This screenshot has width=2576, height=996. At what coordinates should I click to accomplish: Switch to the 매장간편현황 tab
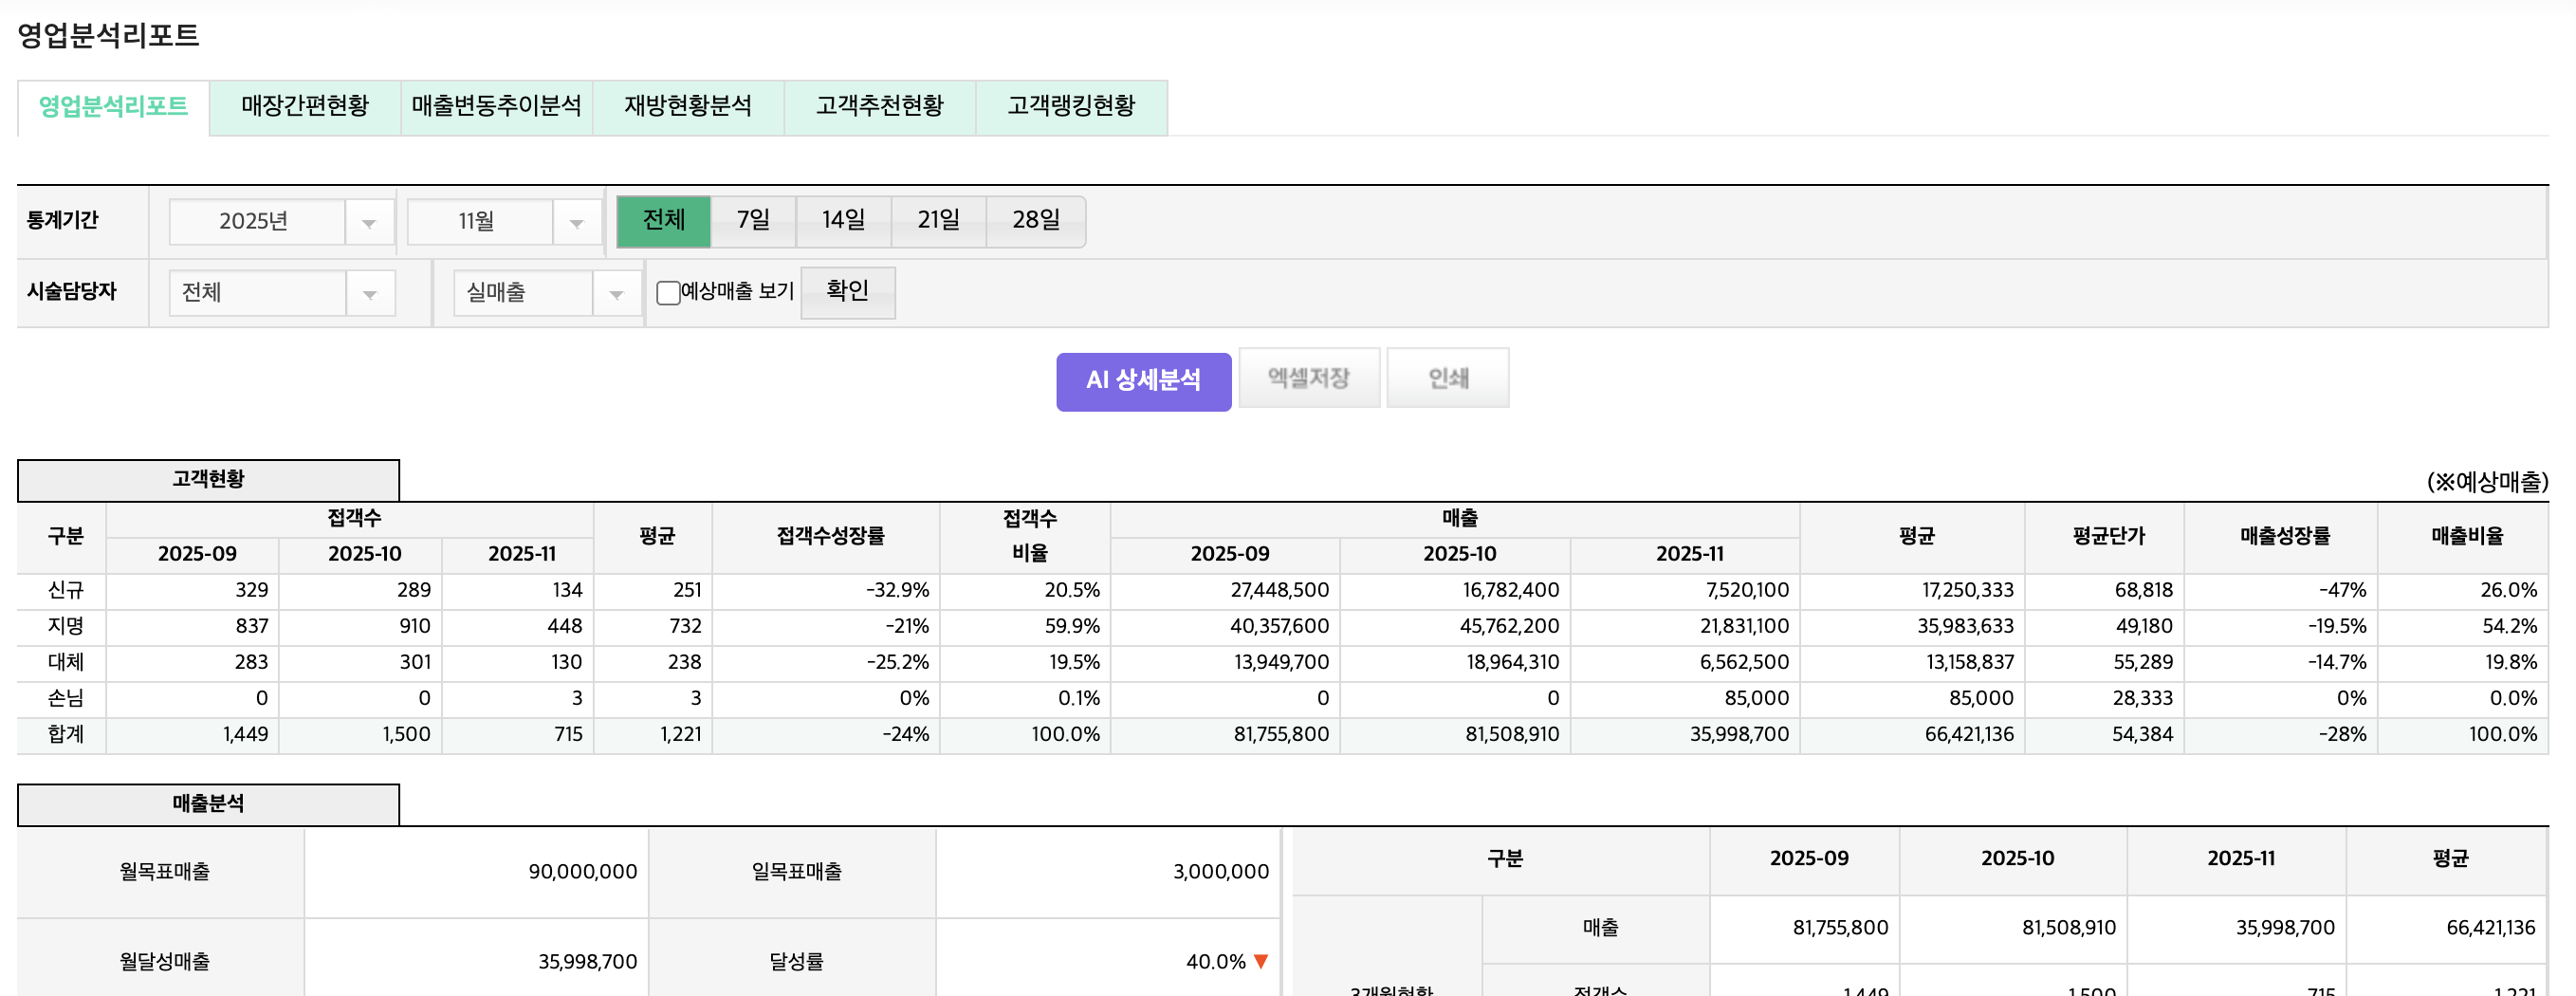305,107
